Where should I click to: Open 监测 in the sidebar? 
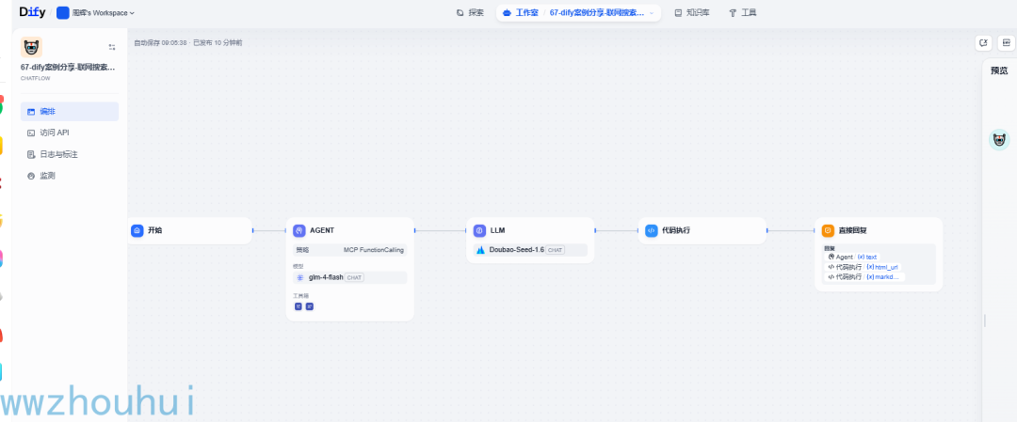point(70,176)
